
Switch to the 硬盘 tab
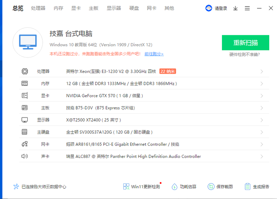pos(134,8)
